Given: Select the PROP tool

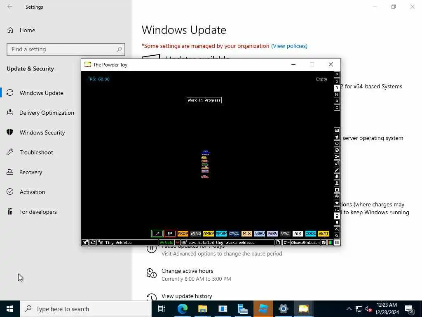Looking at the screenshot, I should 183,234.
